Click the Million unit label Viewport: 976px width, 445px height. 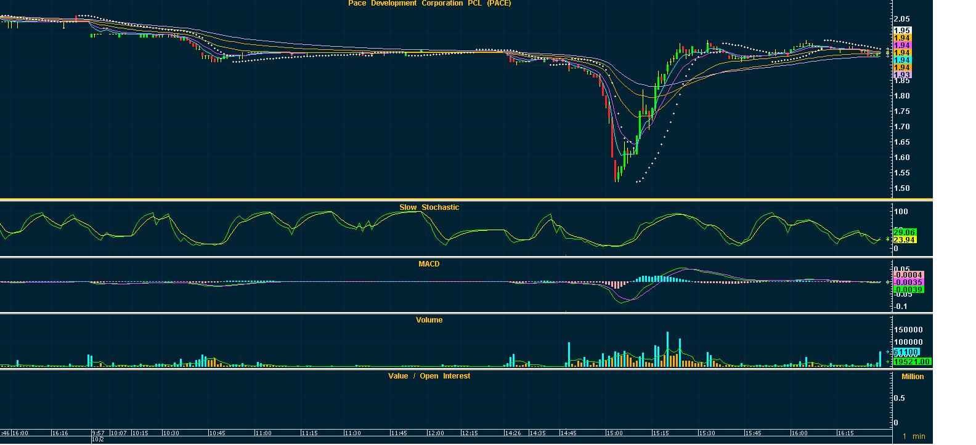pyautogui.click(x=913, y=377)
